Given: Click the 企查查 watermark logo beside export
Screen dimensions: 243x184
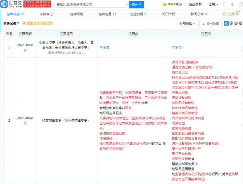Looking at the screenshot, I should coord(233,23).
